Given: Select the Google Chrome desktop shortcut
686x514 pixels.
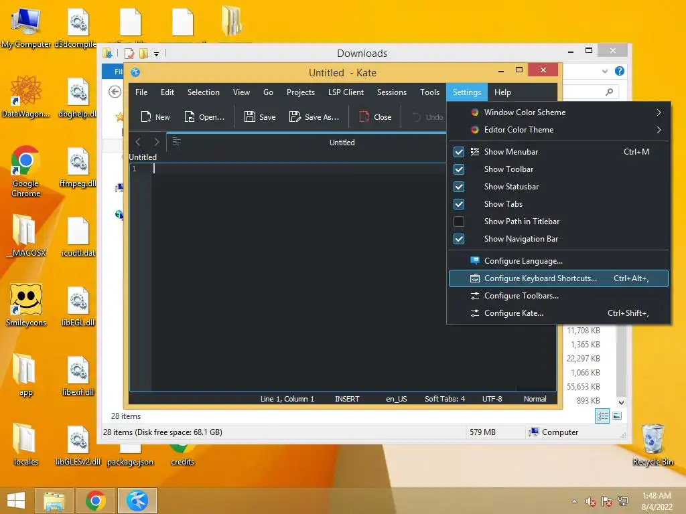Looking at the screenshot, I should point(25,171).
